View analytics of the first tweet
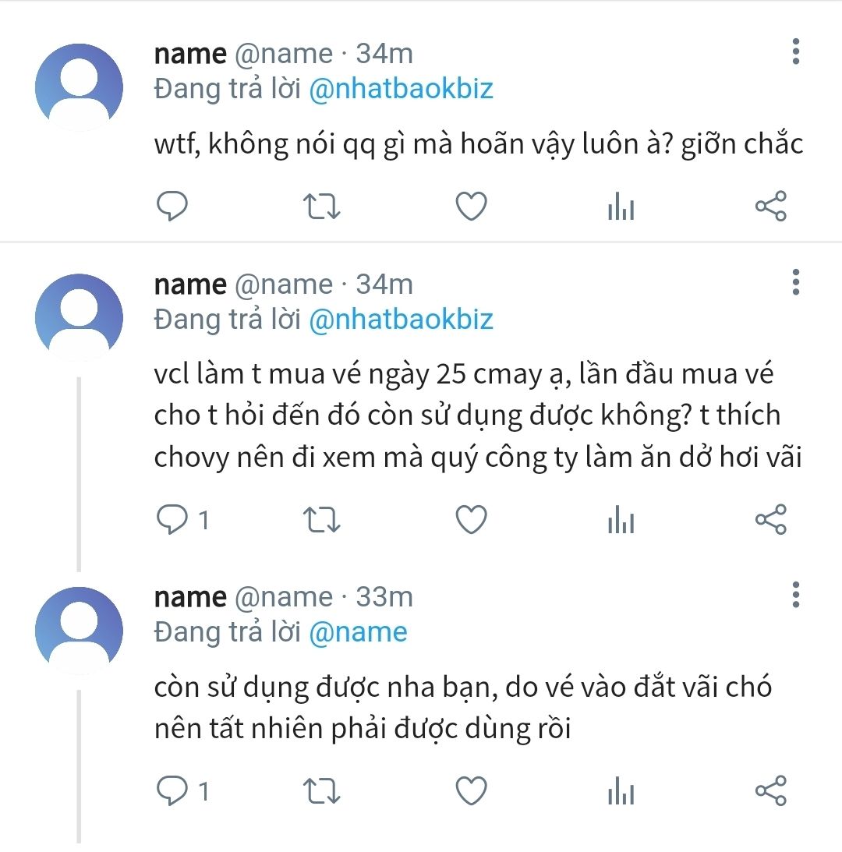 point(621,207)
